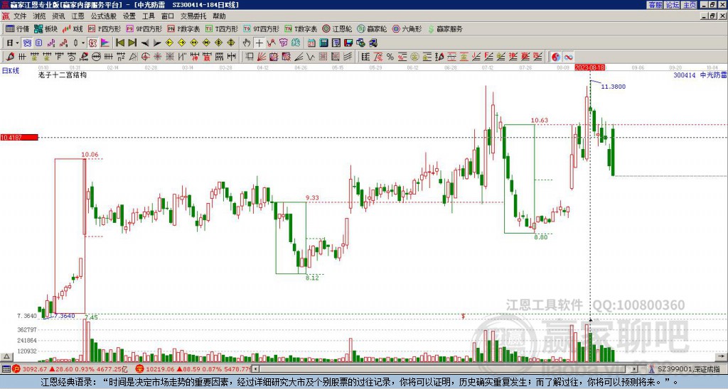
Task: Go to the 主页 homepage
Action: pyautogui.click(x=690, y=5)
